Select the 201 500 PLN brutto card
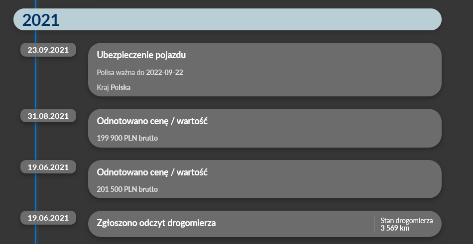Viewport: 473px width, 244px height. (x=265, y=179)
